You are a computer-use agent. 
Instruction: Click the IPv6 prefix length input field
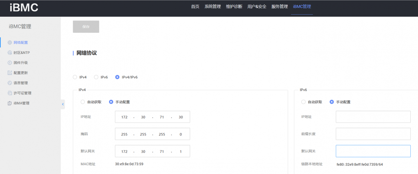tap(373, 134)
